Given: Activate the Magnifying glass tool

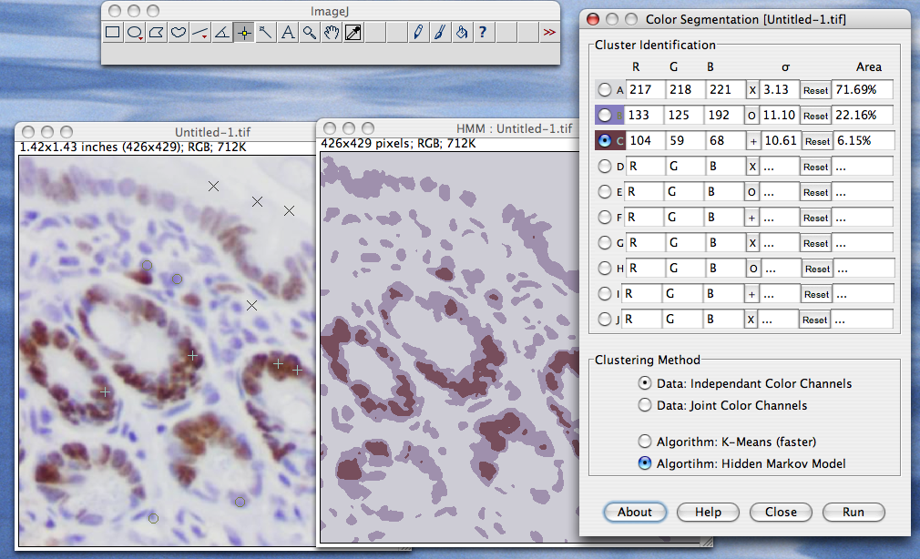Looking at the screenshot, I should pos(309,33).
